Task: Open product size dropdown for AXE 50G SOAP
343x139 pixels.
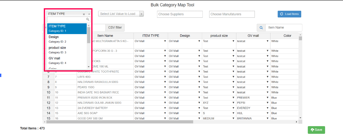Action: click(x=233, y=113)
